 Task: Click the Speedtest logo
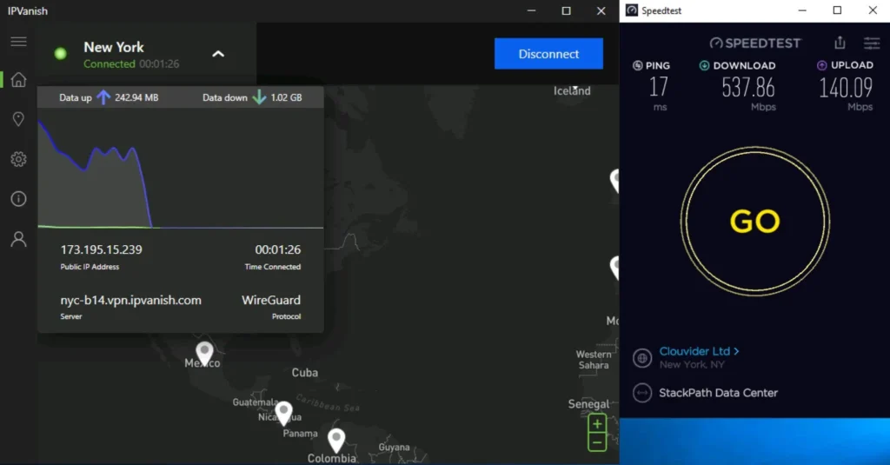pyautogui.click(x=755, y=43)
